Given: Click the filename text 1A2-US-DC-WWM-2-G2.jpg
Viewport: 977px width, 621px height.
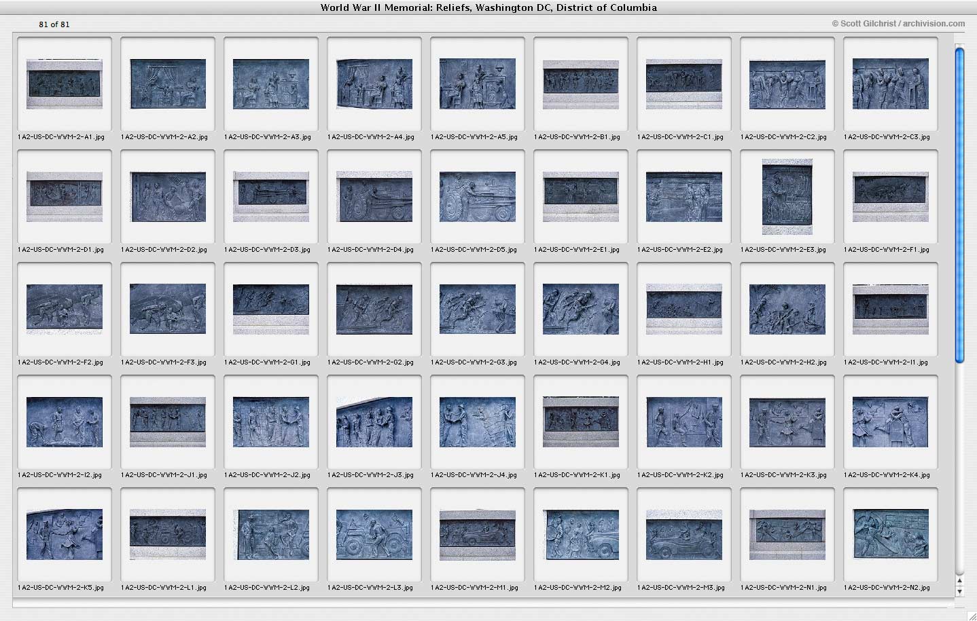Looking at the screenshot, I should click(370, 362).
